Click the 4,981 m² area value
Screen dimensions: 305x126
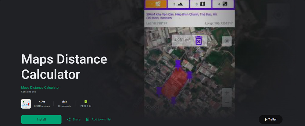(x=182, y=40)
